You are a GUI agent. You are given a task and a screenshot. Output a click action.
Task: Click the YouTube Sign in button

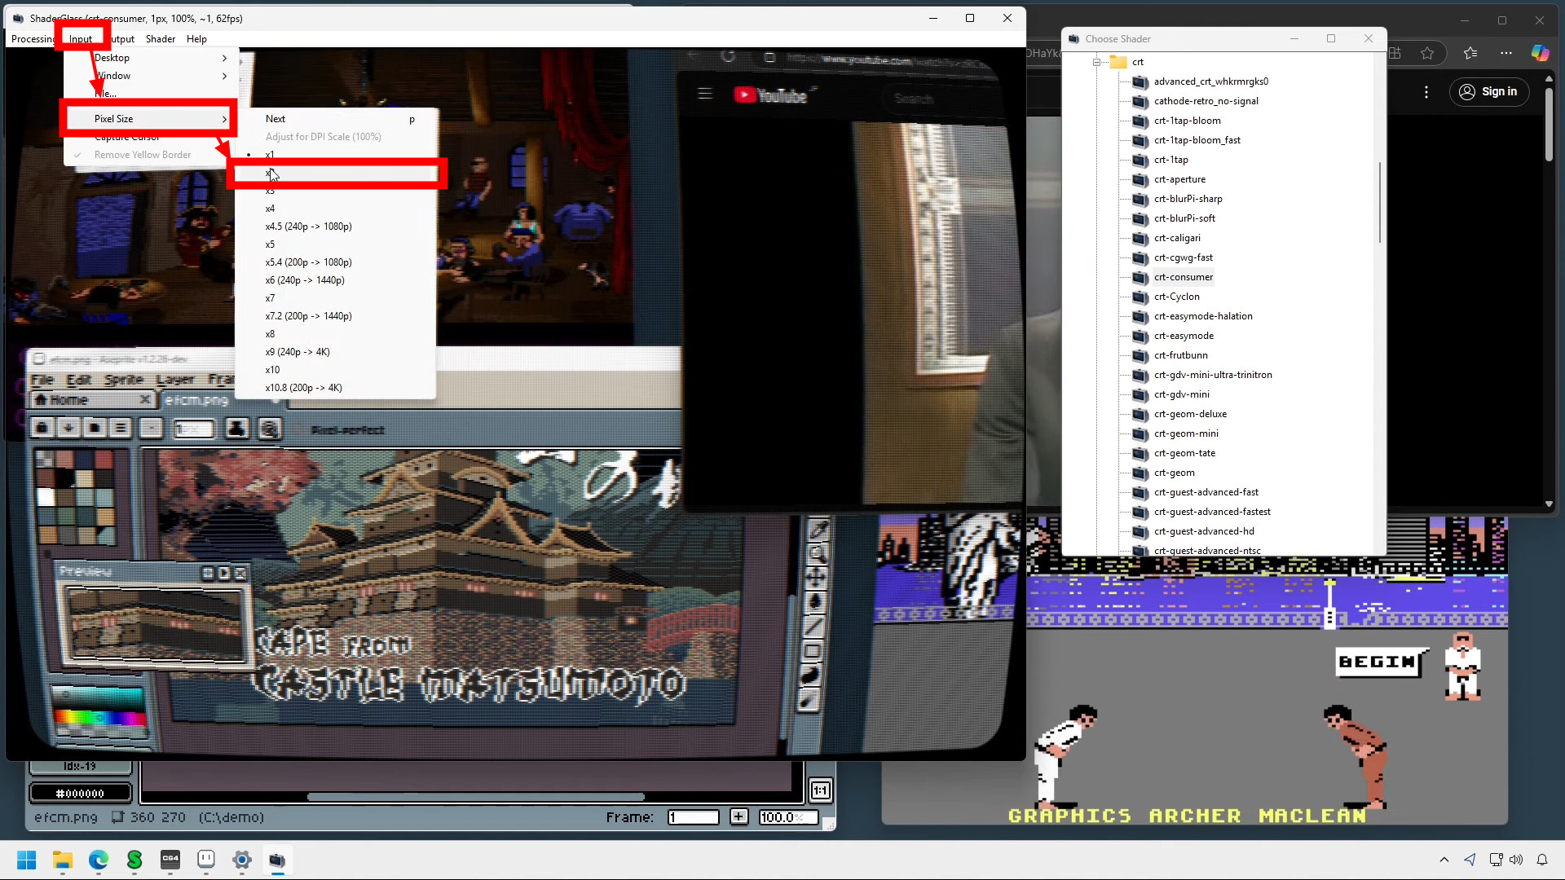coord(1488,92)
